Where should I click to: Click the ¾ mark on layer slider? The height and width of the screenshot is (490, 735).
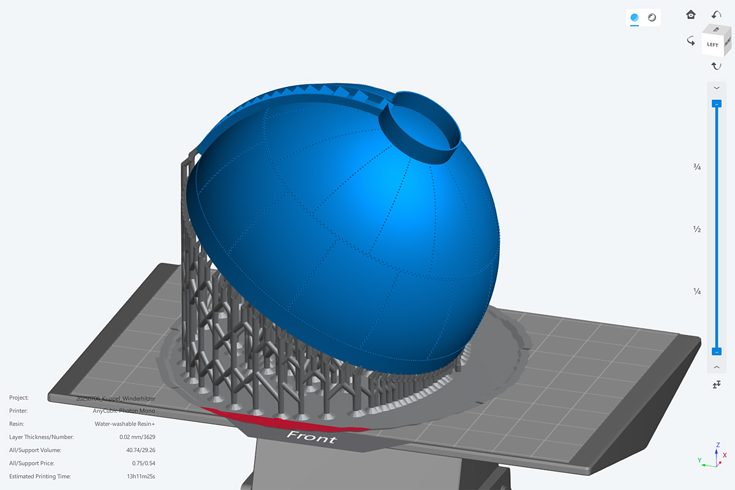(697, 167)
